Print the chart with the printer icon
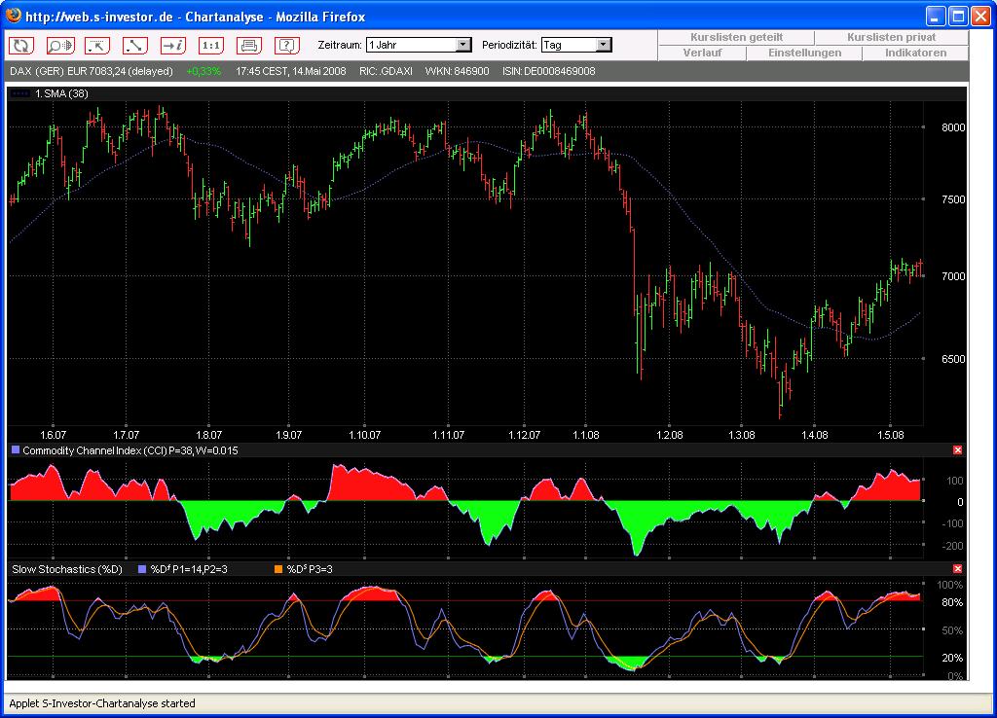This screenshot has height=718, width=997. [x=248, y=45]
